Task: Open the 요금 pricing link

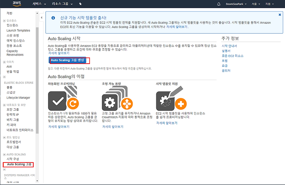Action: 225,66
